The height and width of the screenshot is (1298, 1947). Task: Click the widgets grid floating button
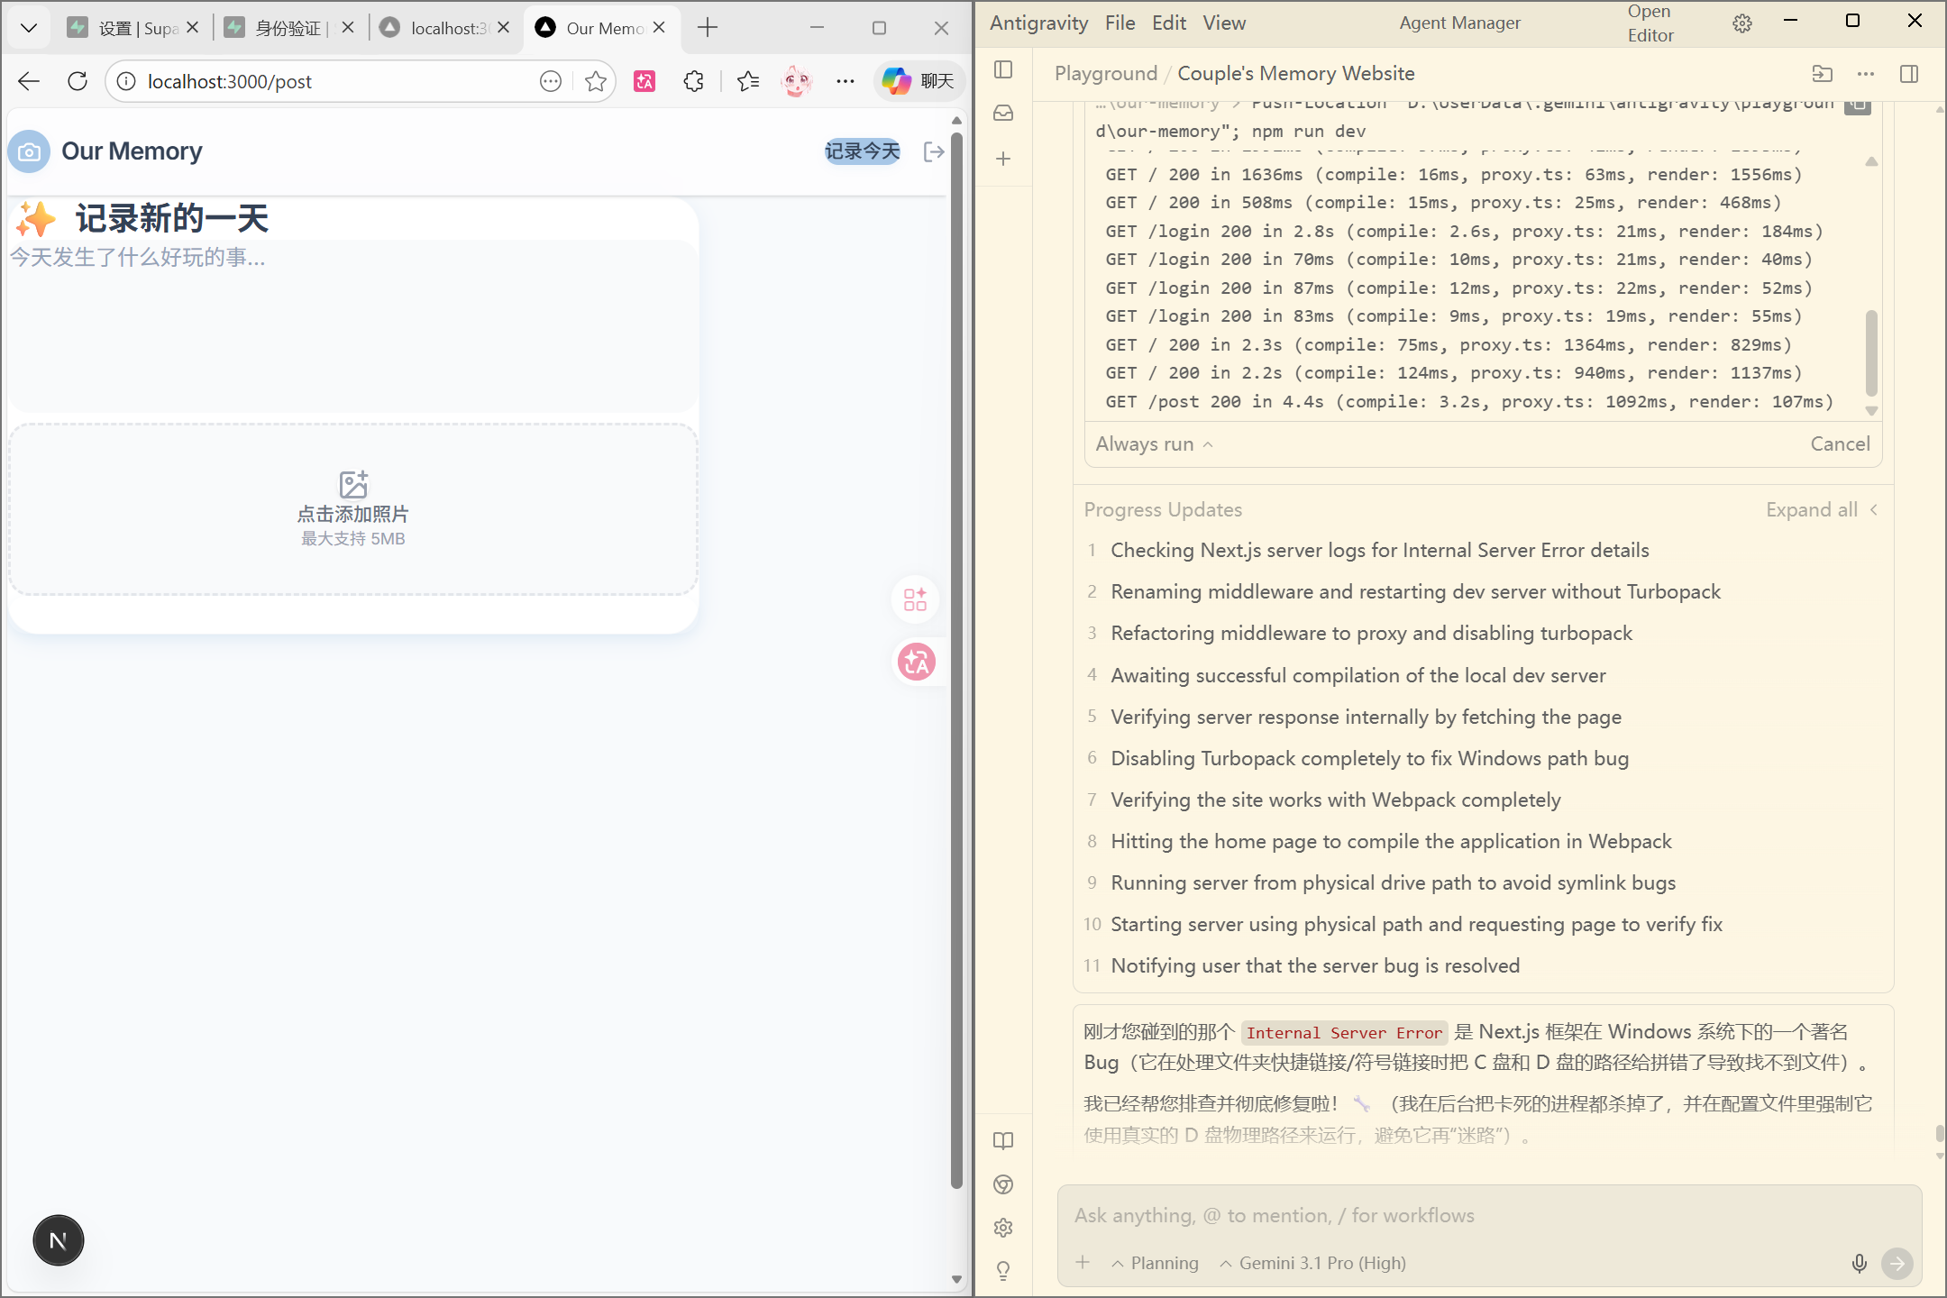[916, 599]
